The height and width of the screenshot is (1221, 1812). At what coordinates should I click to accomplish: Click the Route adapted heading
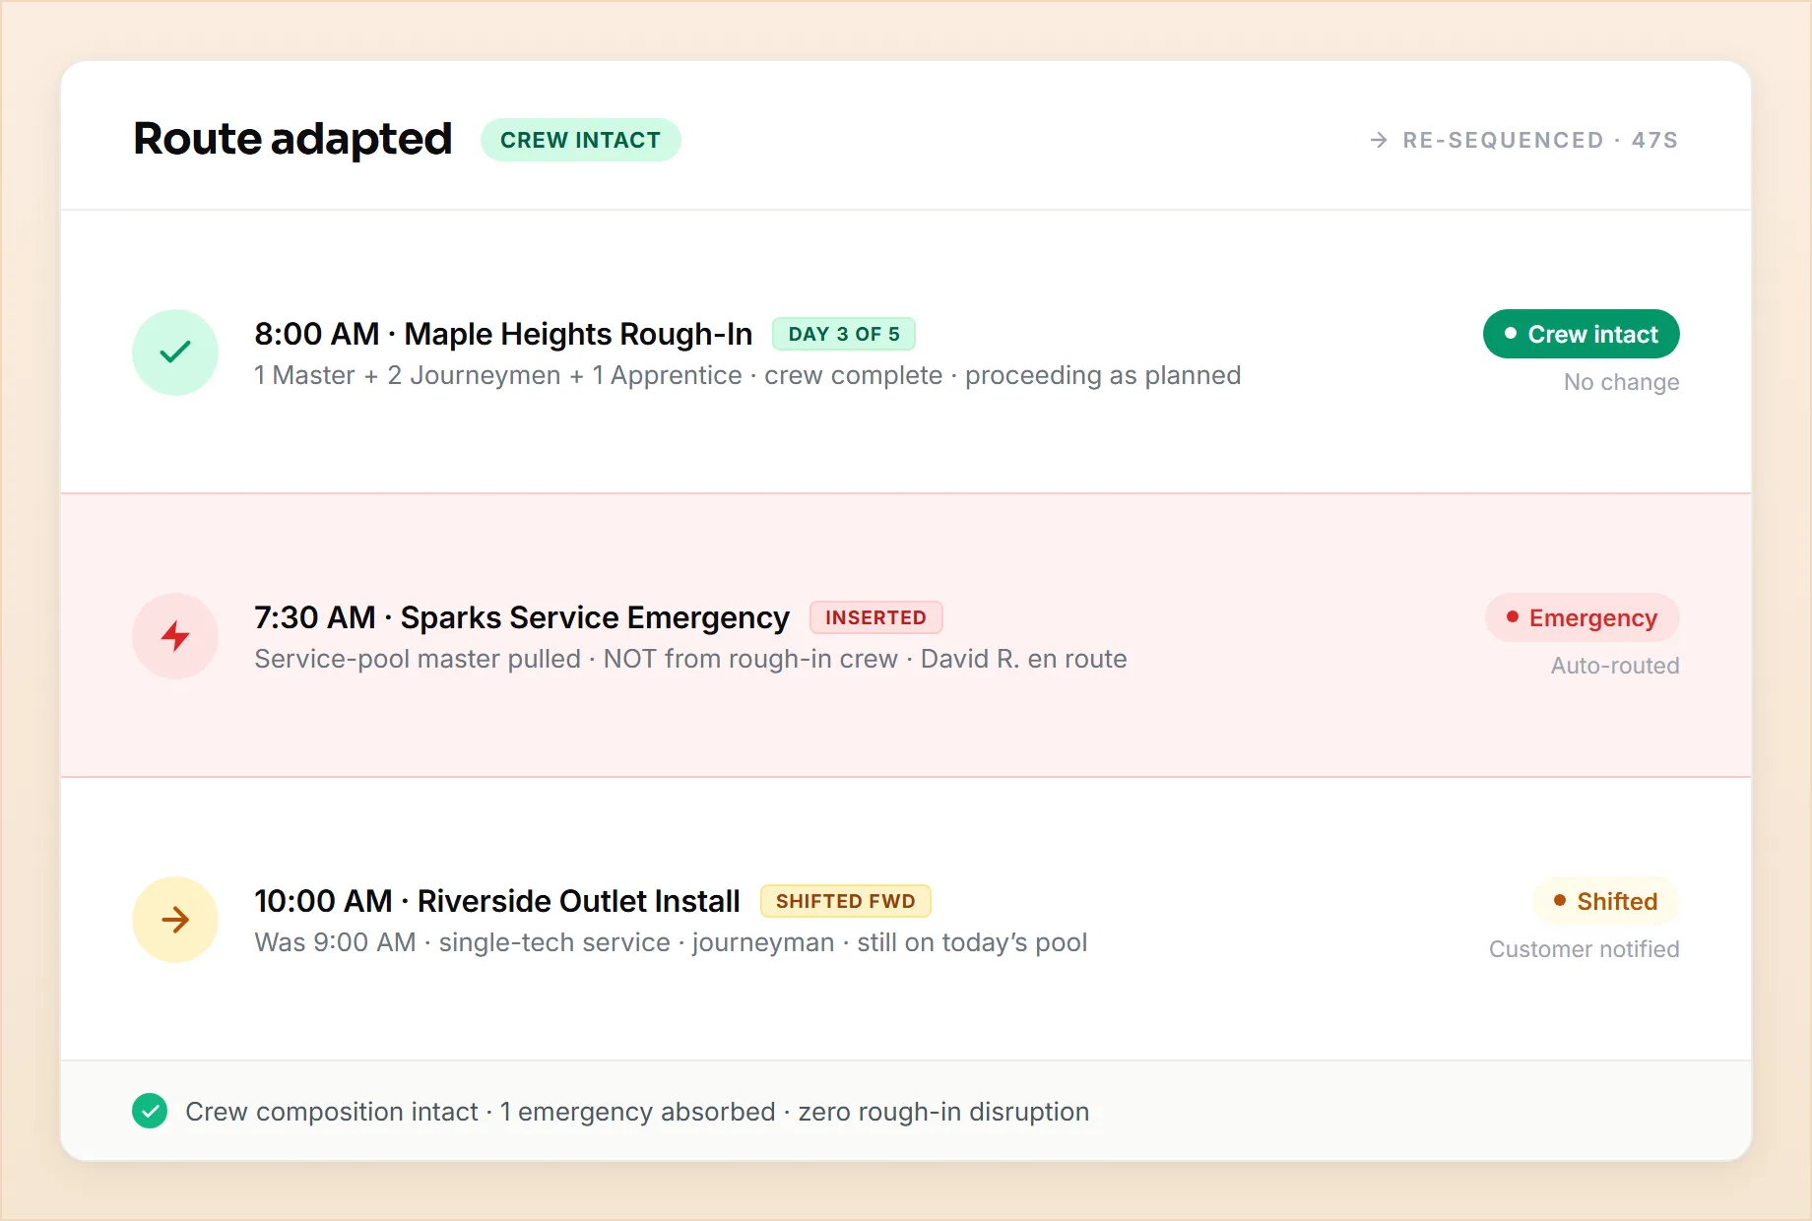(x=292, y=139)
